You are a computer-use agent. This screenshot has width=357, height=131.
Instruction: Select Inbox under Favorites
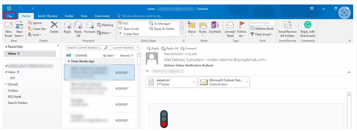click(x=30, y=54)
